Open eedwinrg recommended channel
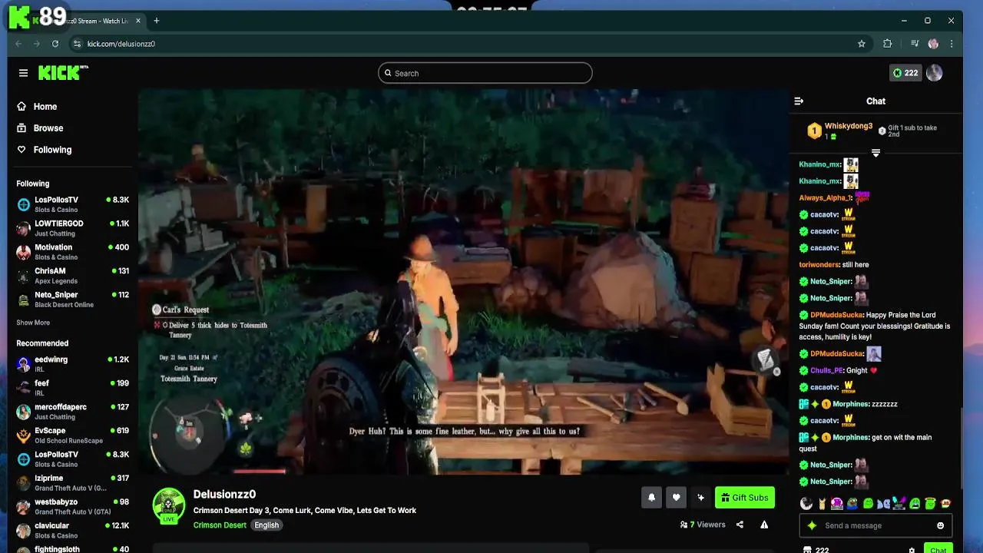 [x=73, y=364]
